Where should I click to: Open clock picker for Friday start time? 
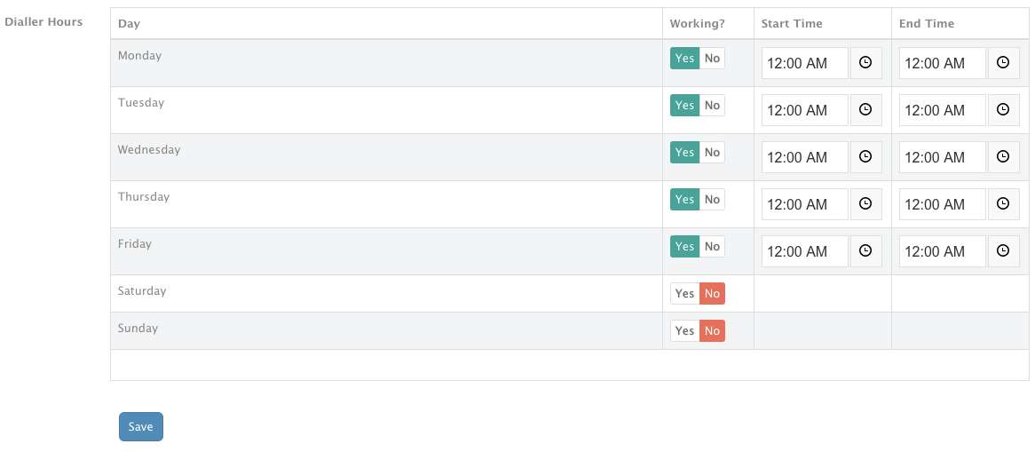pyautogui.click(x=865, y=251)
